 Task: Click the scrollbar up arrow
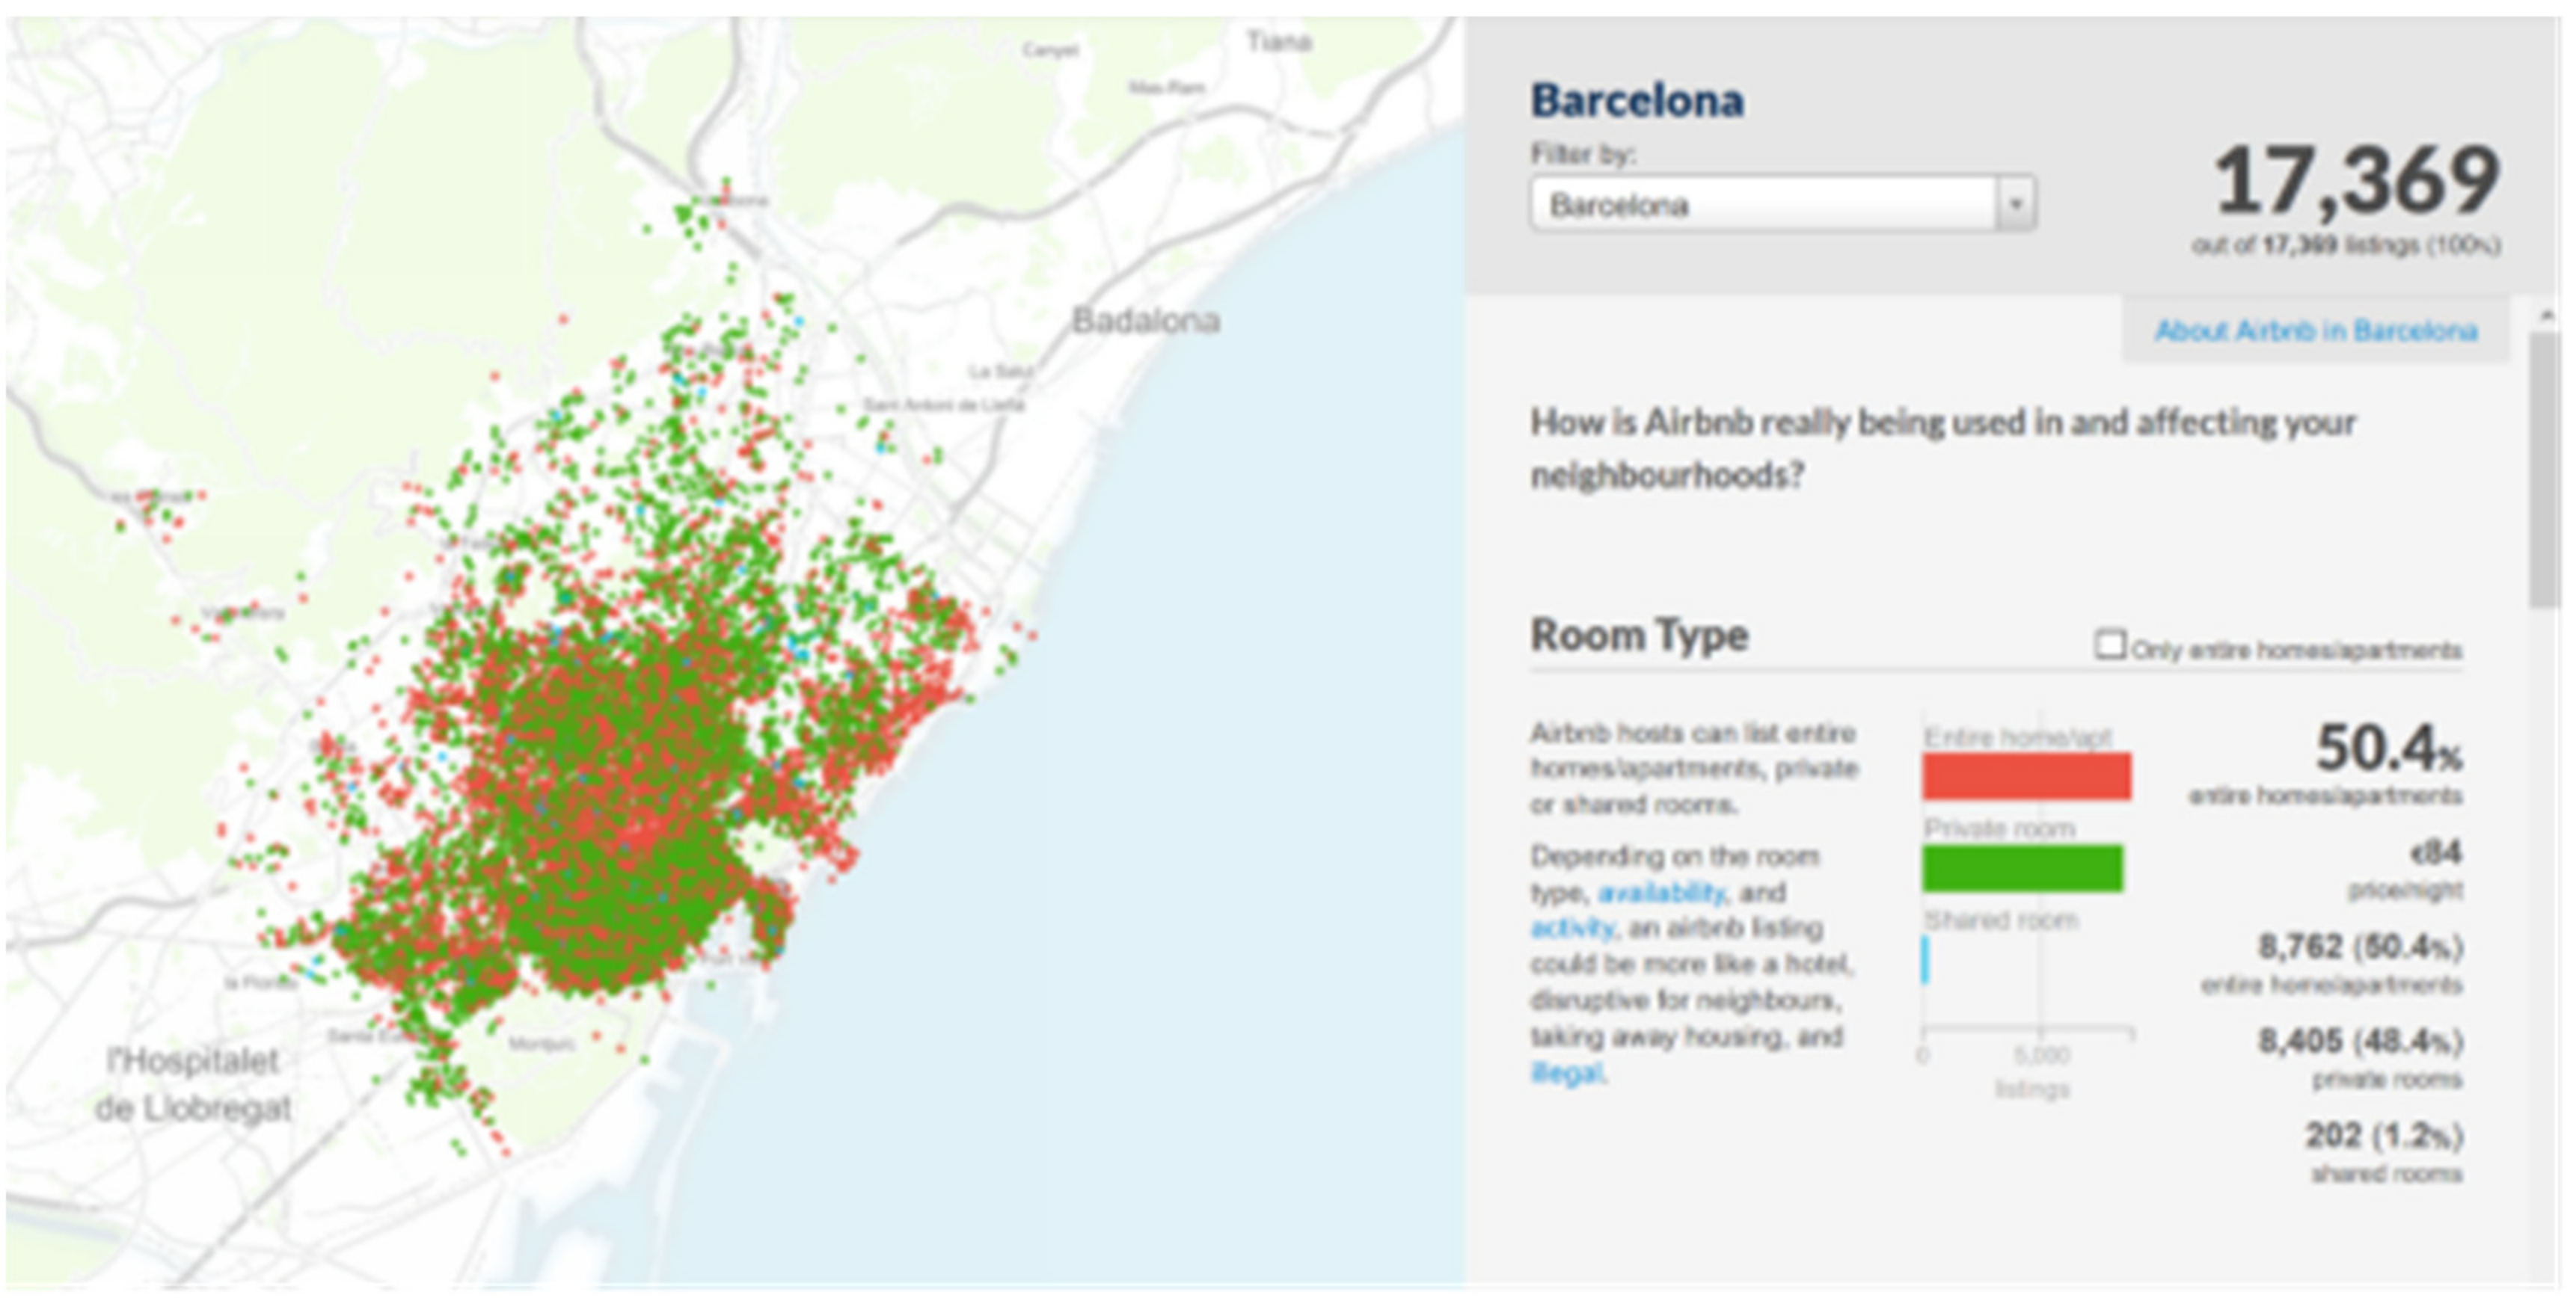pyautogui.click(x=2545, y=316)
